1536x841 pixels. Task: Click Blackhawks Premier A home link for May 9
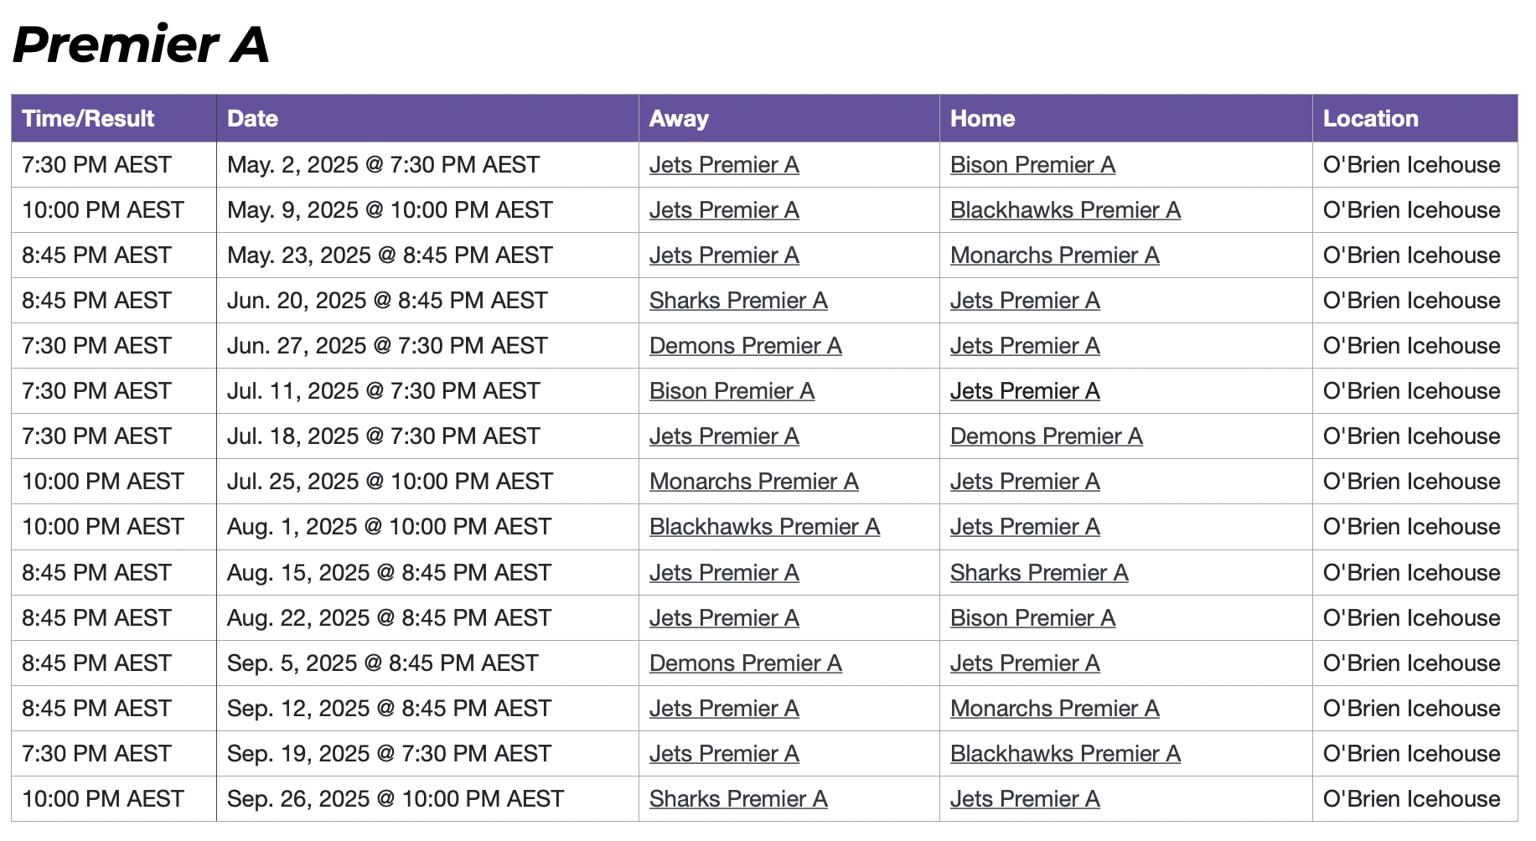1065,210
